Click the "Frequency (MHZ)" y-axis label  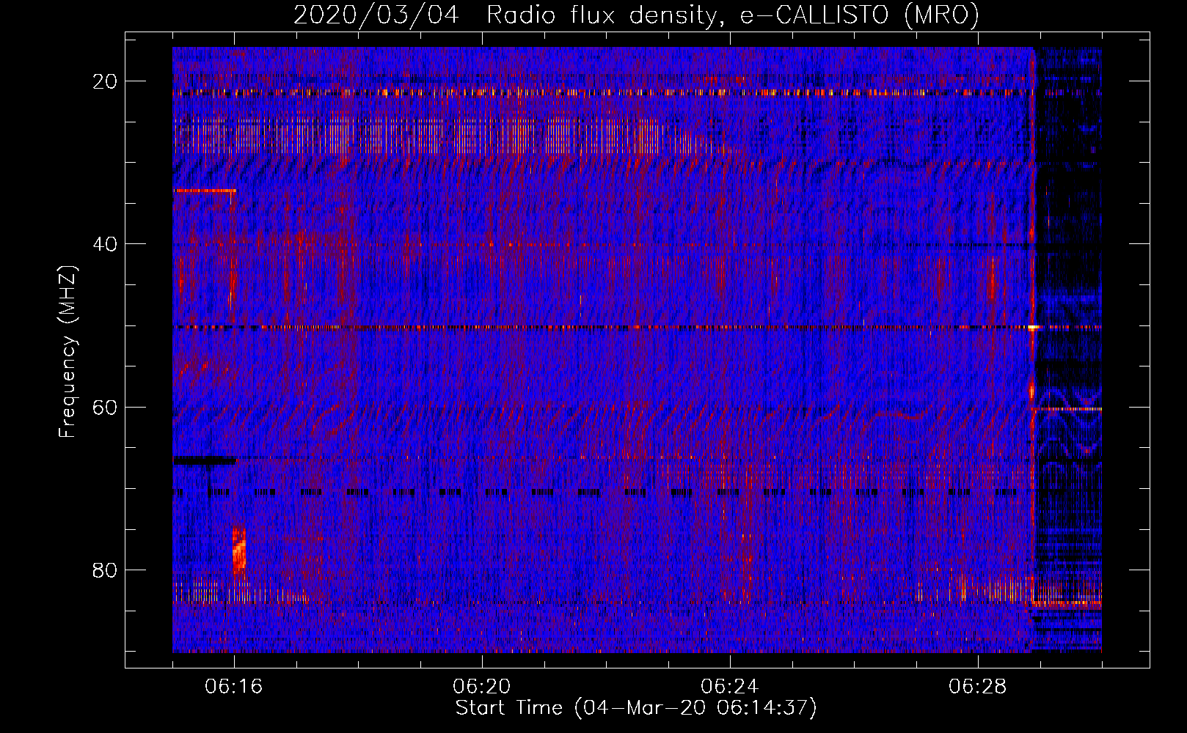[x=67, y=352]
